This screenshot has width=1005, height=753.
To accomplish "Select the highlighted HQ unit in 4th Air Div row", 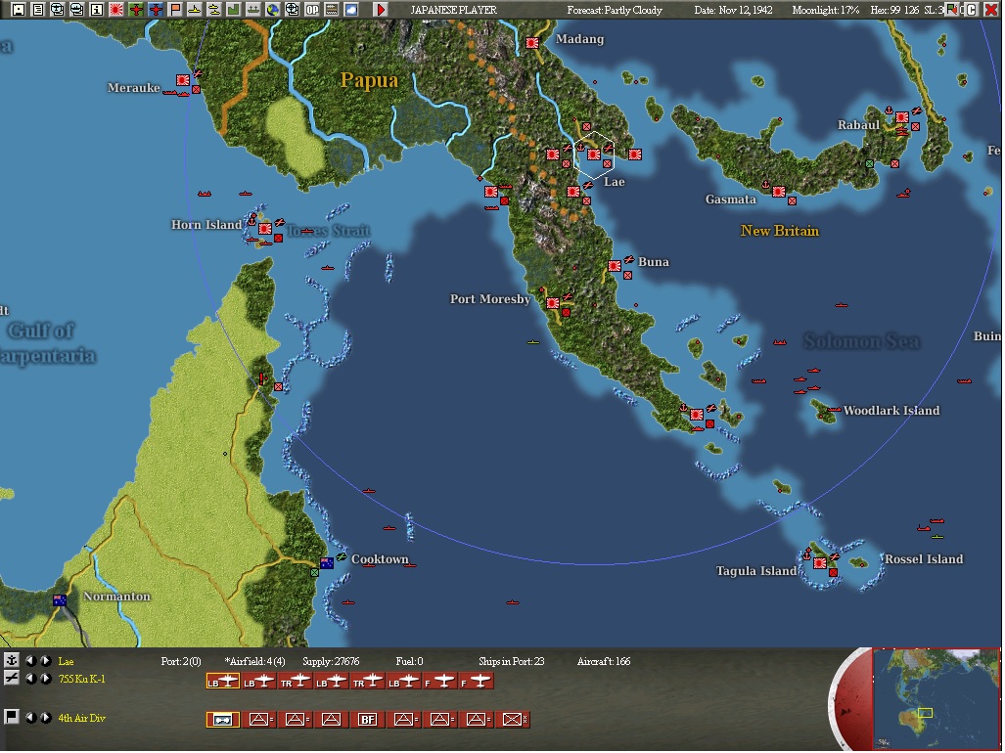I will (223, 720).
